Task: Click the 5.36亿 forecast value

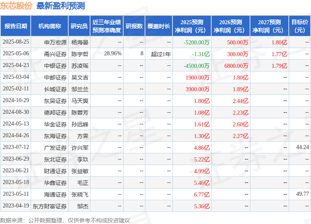Action: coord(202,206)
